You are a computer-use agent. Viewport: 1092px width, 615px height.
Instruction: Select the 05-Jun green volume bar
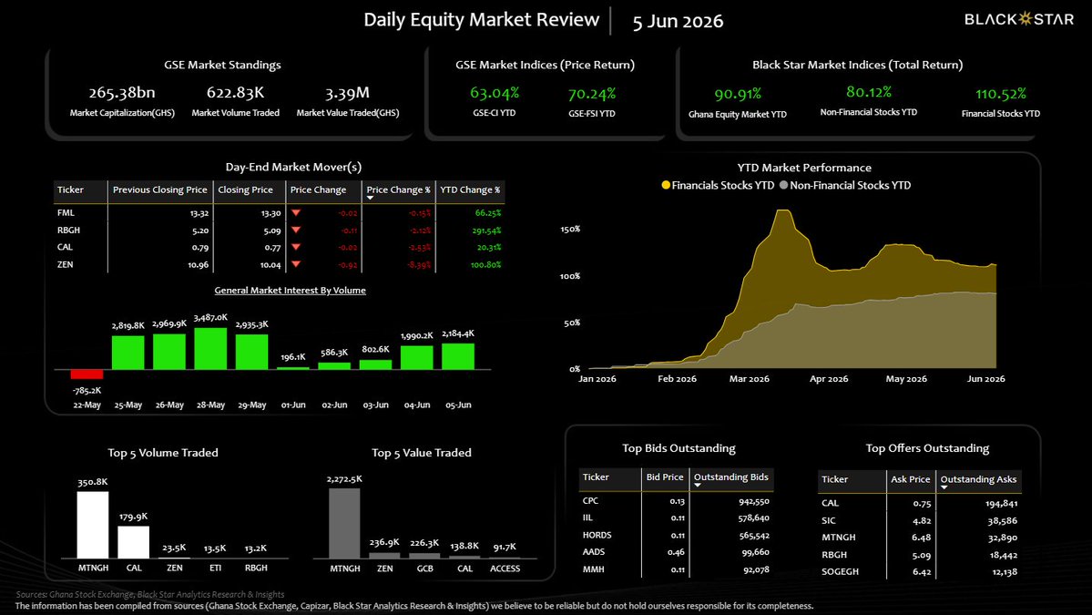pyautogui.click(x=458, y=356)
